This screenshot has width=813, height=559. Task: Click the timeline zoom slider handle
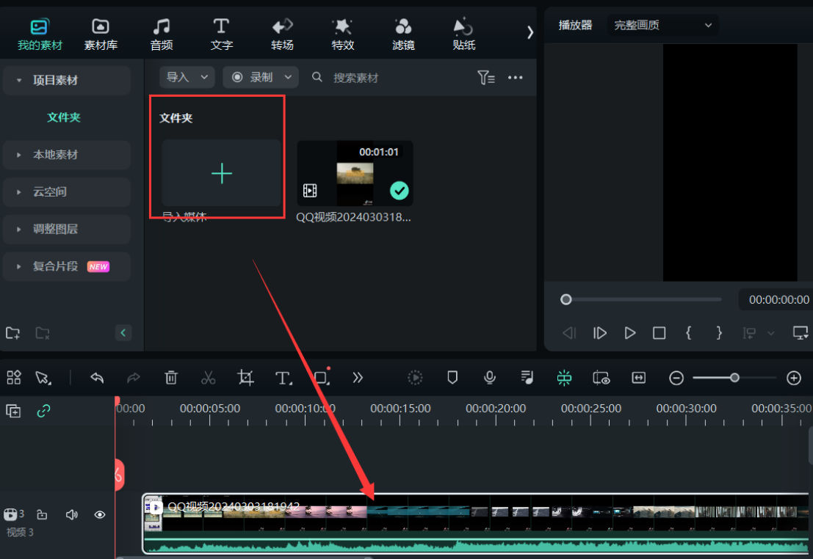pos(734,378)
